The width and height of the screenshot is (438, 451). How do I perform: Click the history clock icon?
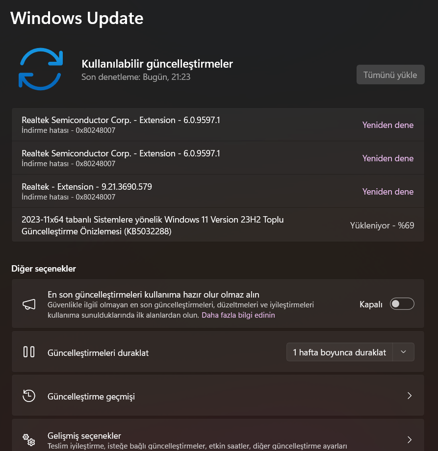[29, 396]
